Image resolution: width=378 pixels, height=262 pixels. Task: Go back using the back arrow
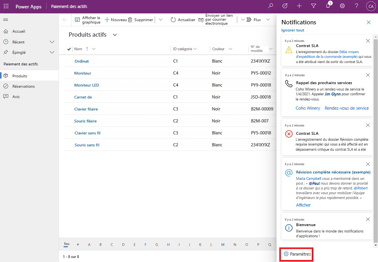[x=65, y=20]
